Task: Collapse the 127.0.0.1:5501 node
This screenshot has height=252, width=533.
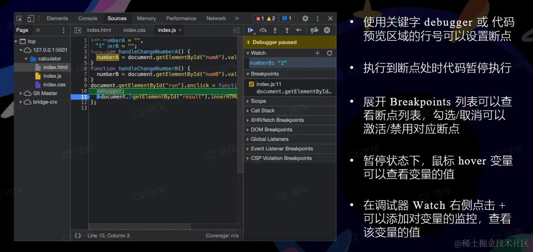Action: click(x=21, y=50)
